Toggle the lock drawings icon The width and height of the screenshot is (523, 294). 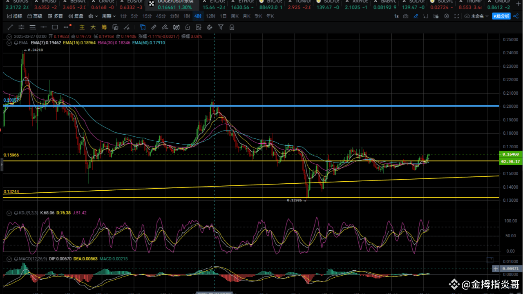[x=188, y=27]
